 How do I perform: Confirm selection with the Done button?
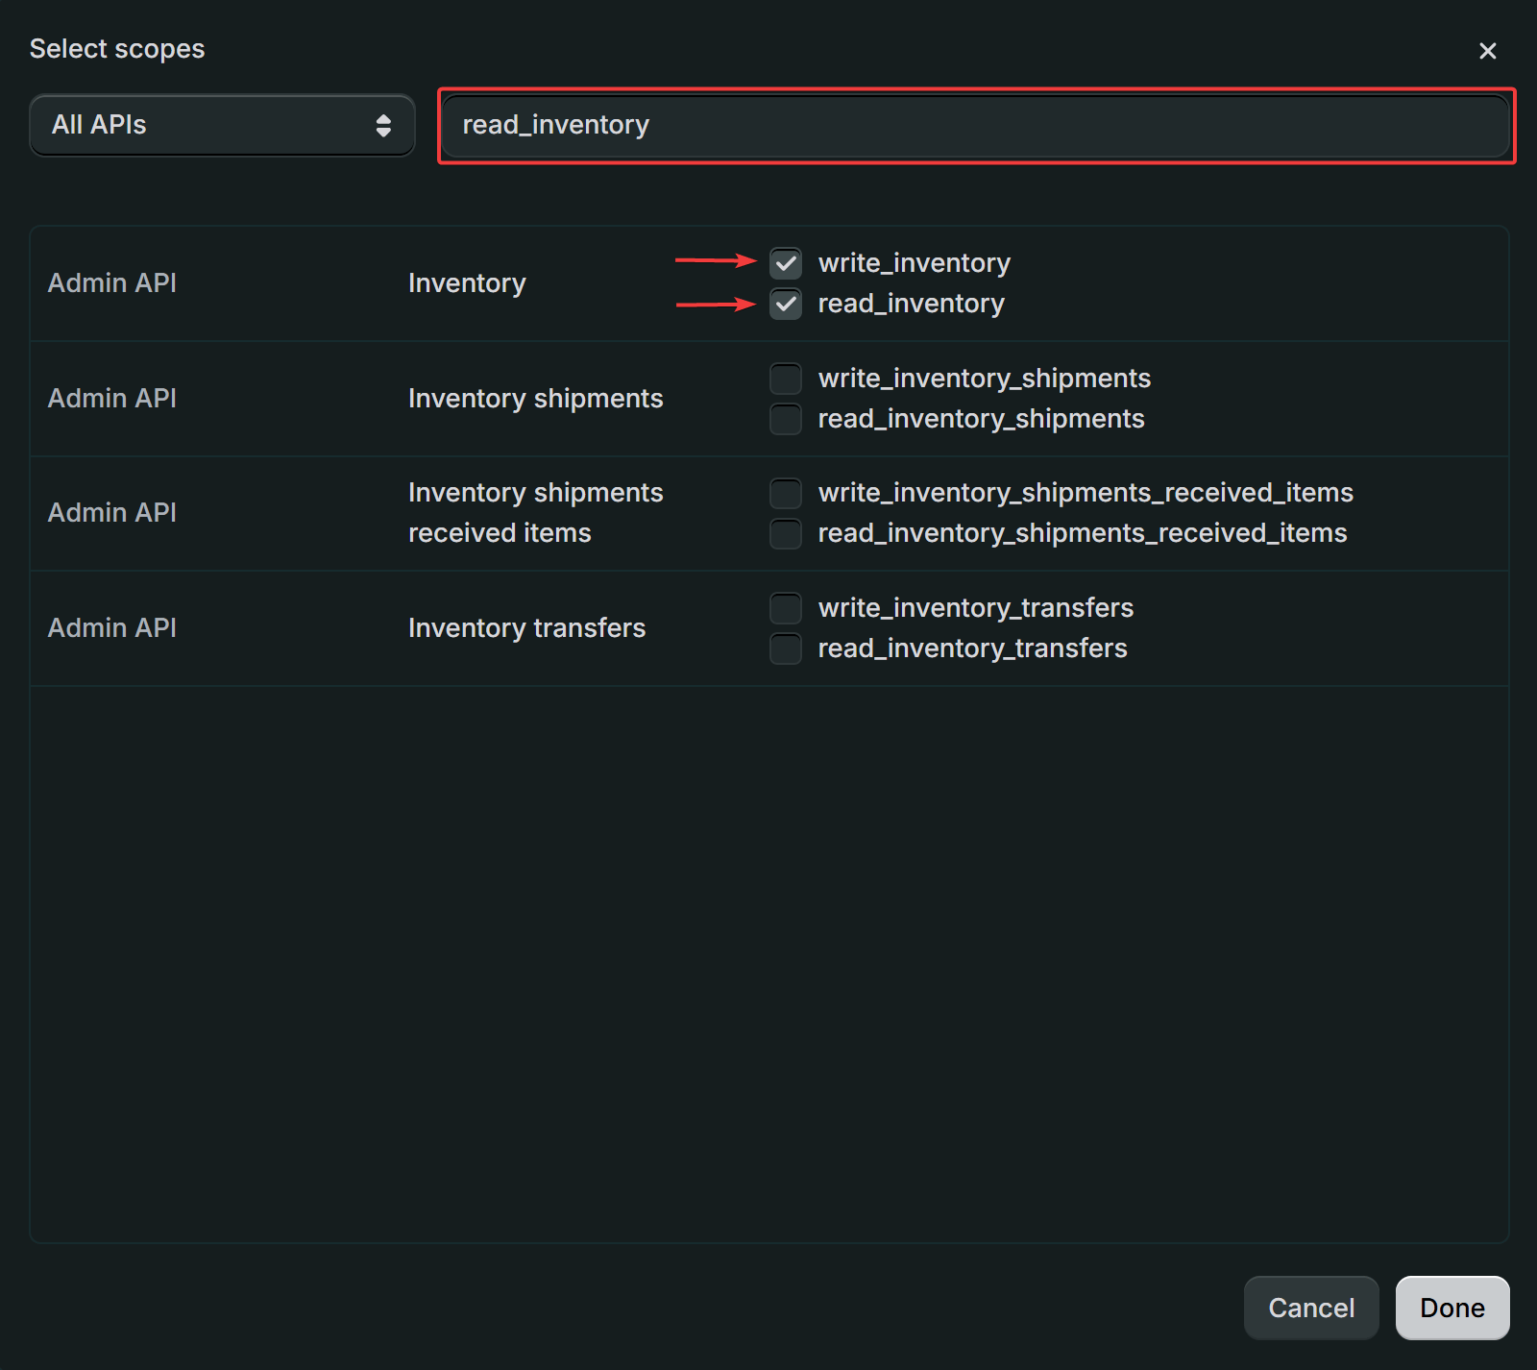point(1452,1308)
